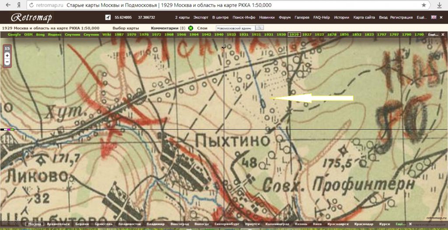
Task: Expand green 'Ещё...' in city bar
Action: click(401, 224)
